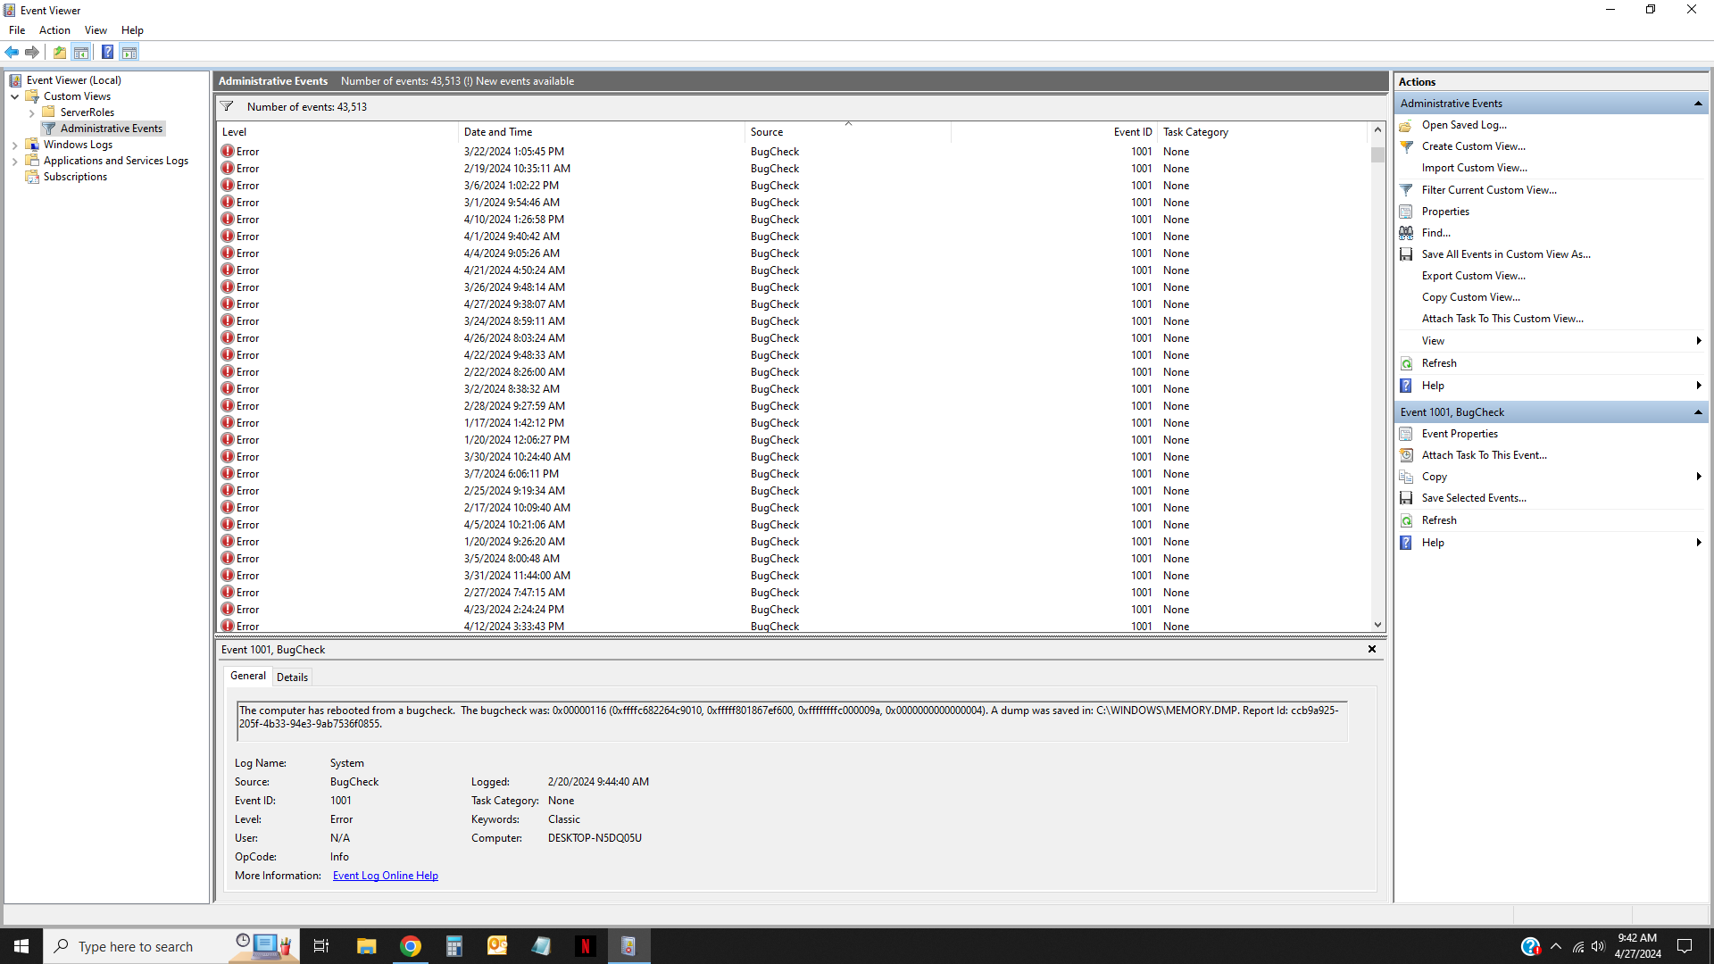The height and width of the screenshot is (964, 1714).
Task: Click the event list scrollbar up arrow
Action: (x=1377, y=130)
